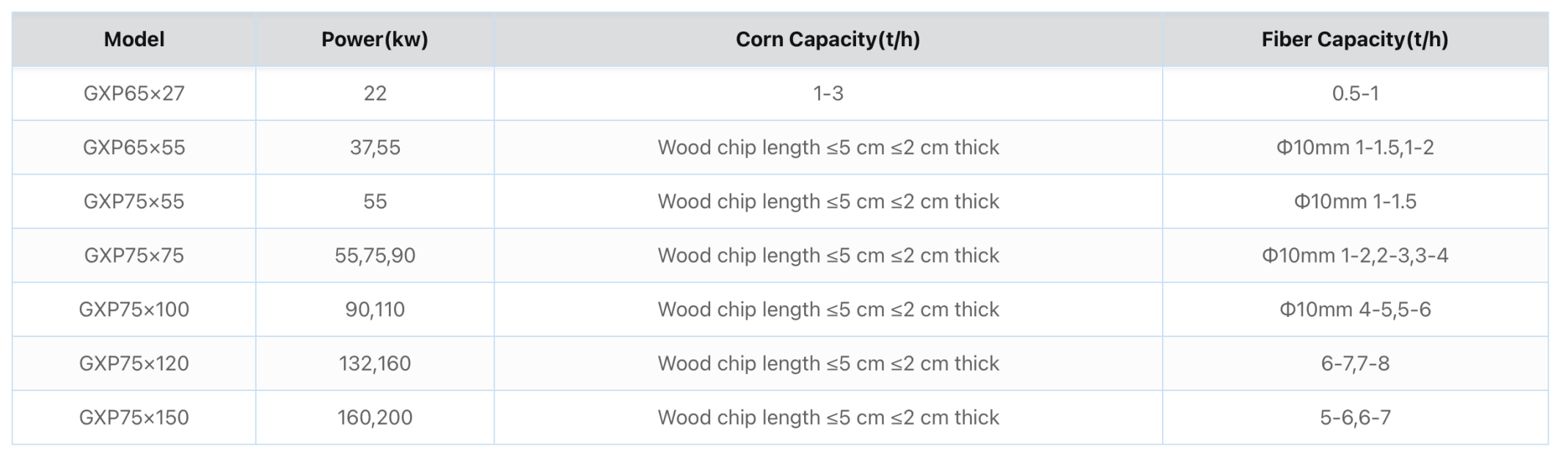Click the corn capacity value 1-3
1567x463 pixels.
tap(828, 94)
